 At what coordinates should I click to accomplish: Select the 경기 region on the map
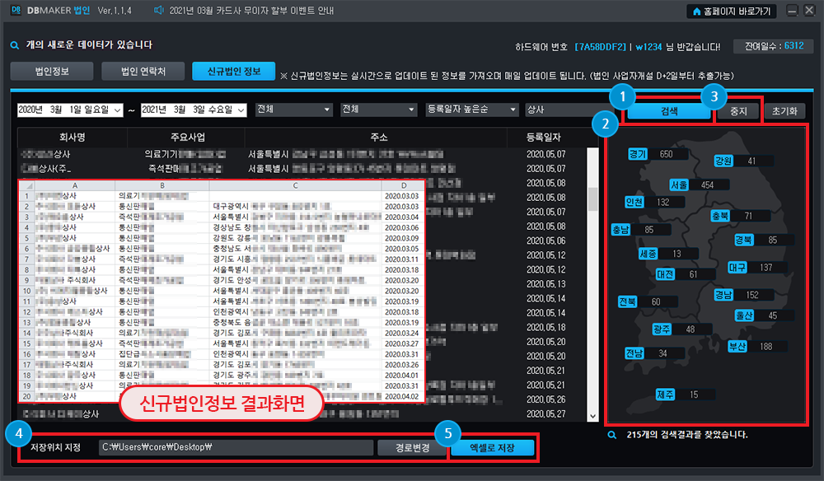pos(638,154)
